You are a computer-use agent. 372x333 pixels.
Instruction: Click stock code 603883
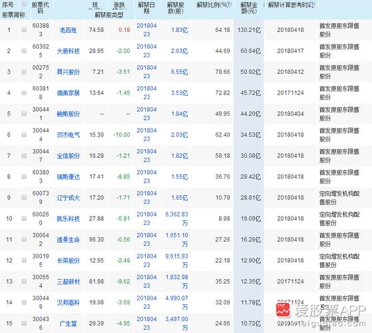pos(41,30)
